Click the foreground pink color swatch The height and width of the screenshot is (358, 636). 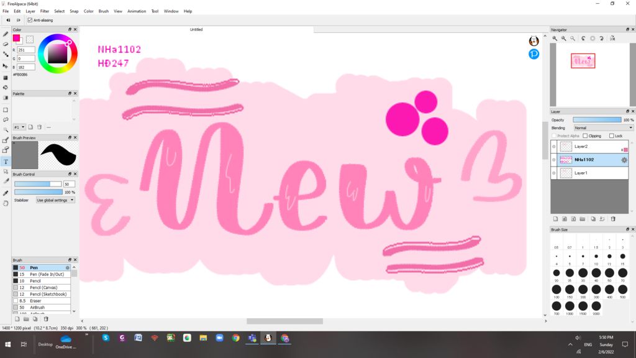pos(16,38)
